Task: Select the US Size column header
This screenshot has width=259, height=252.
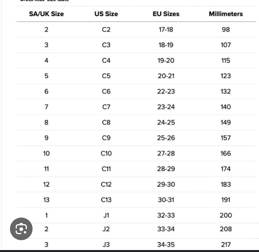Action: click(x=106, y=14)
